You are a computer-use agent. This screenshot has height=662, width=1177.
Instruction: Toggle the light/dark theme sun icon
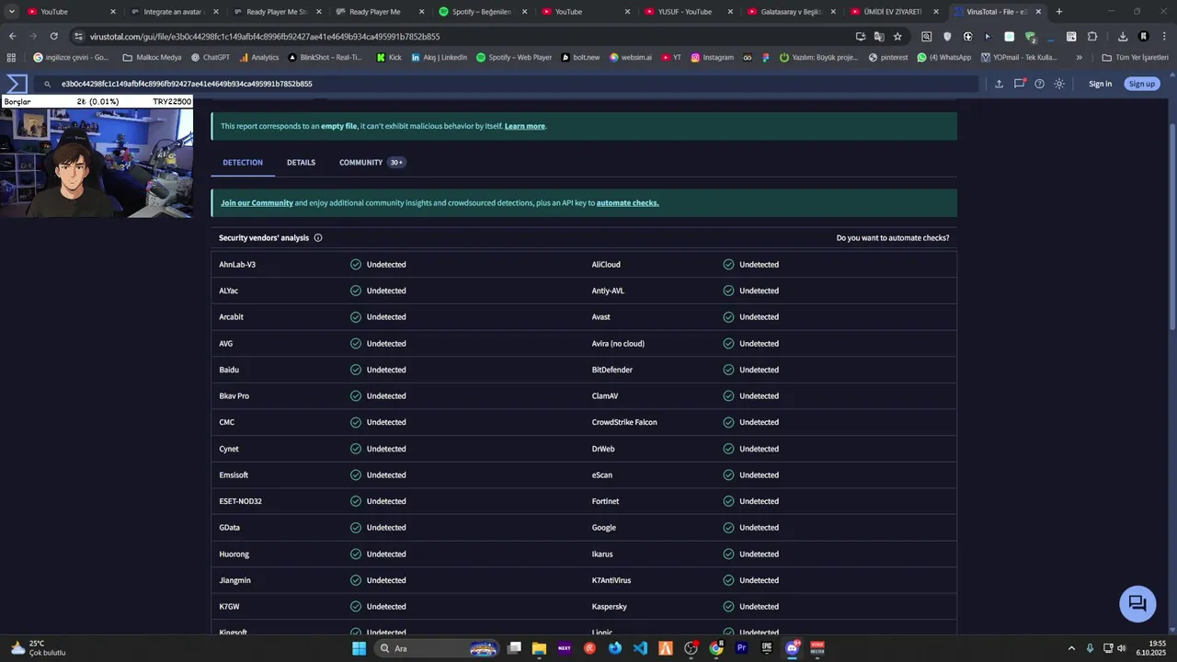coord(1059,84)
